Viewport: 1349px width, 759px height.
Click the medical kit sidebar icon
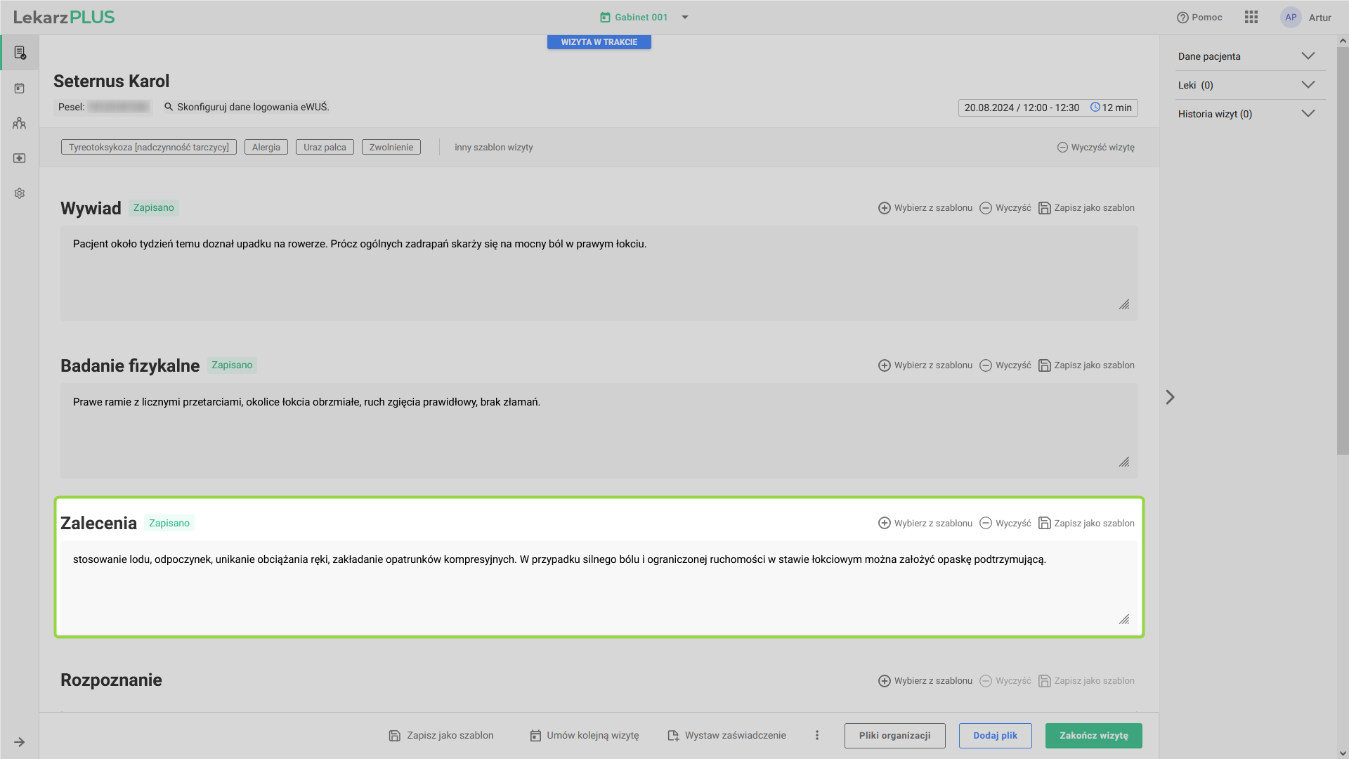point(20,159)
